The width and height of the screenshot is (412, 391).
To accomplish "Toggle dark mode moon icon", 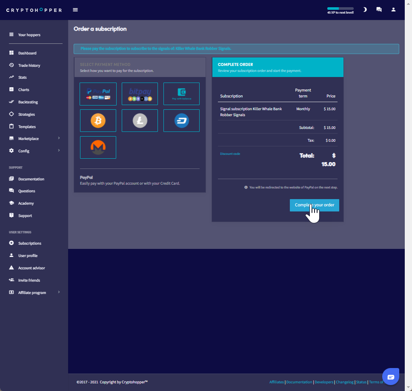I will point(365,10).
